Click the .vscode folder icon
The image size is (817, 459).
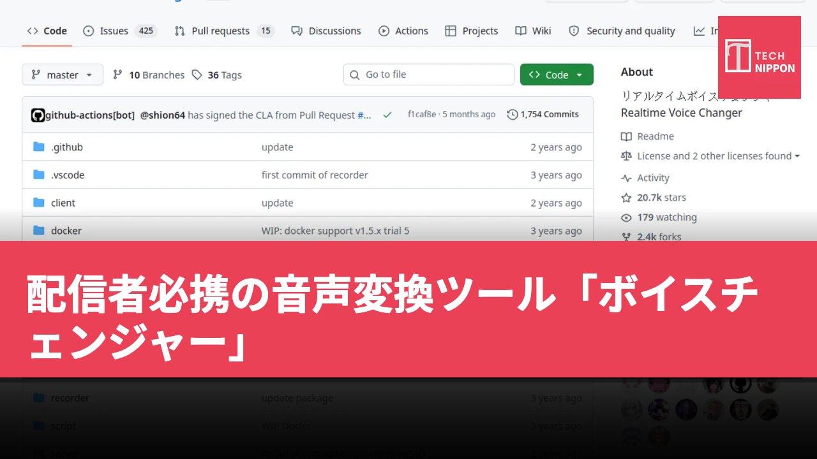coord(39,175)
